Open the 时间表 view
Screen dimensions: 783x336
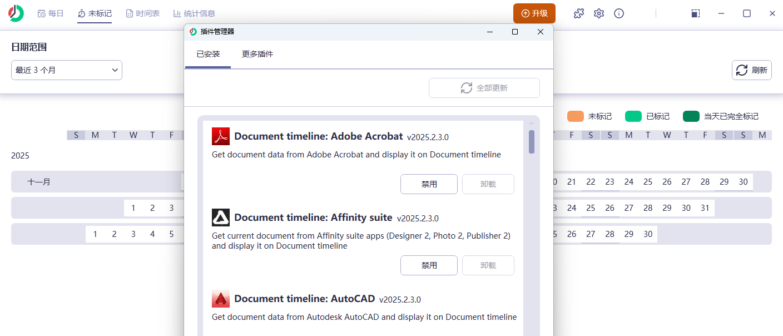142,13
